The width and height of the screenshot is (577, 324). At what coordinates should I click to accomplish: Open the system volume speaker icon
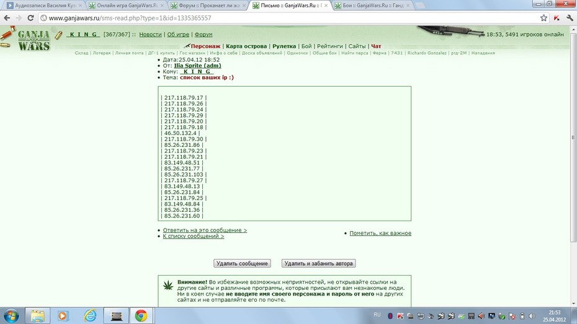pyautogui.click(x=532, y=316)
